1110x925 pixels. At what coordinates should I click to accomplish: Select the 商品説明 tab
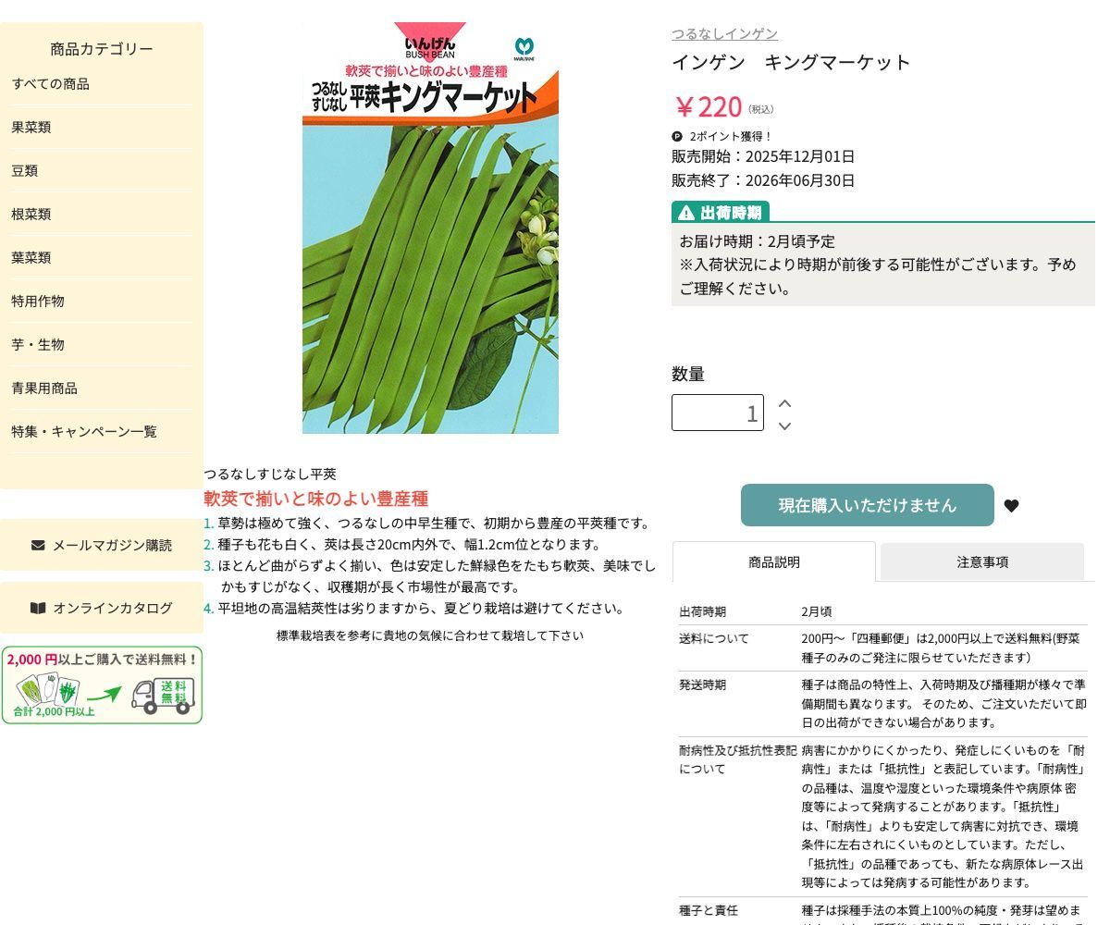(773, 562)
